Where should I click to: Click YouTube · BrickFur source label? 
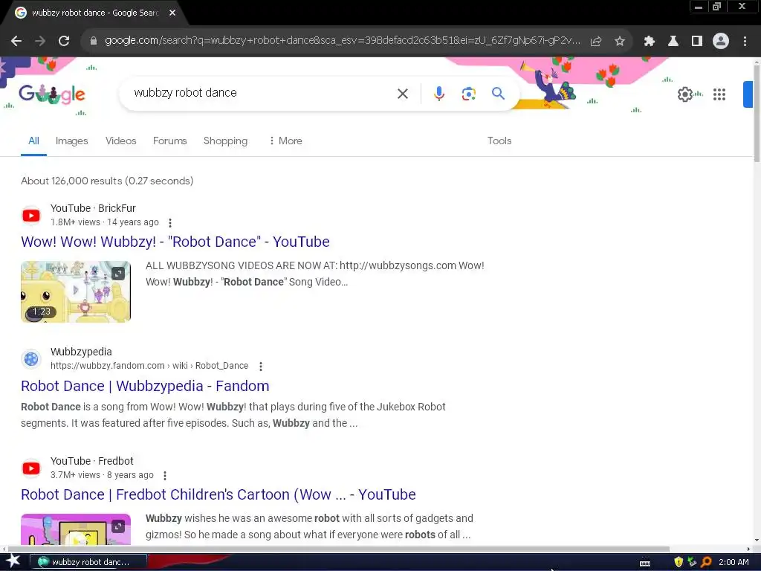93,208
